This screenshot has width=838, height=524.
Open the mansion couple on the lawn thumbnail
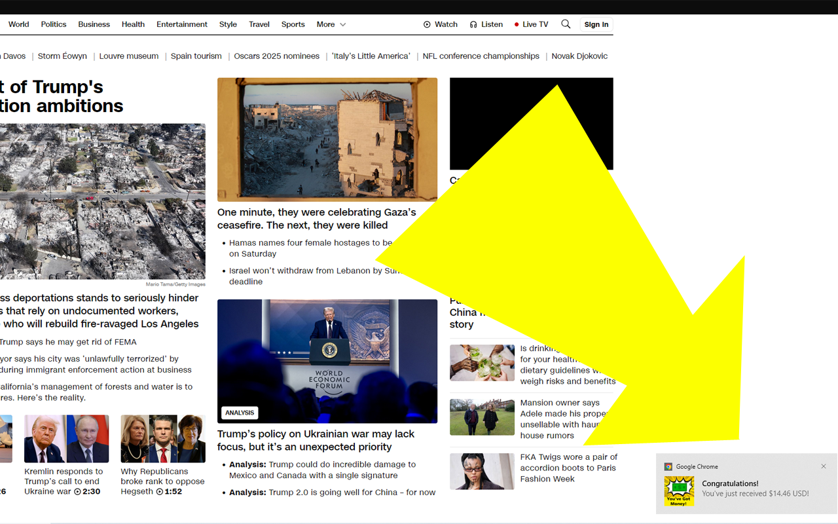tap(482, 417)
